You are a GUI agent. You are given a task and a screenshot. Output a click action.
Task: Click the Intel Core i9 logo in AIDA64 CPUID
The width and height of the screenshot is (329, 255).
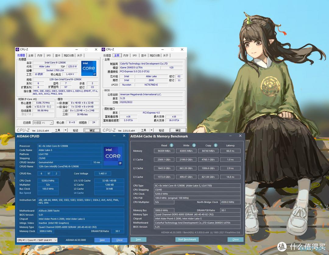pos(113,156)
